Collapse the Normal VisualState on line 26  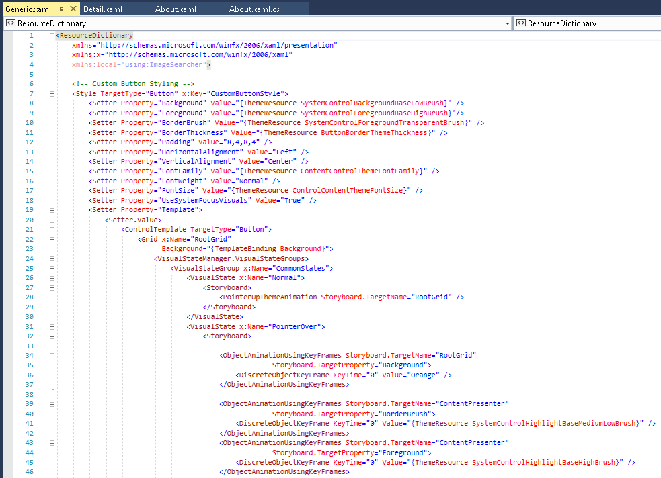coord(52,278)
